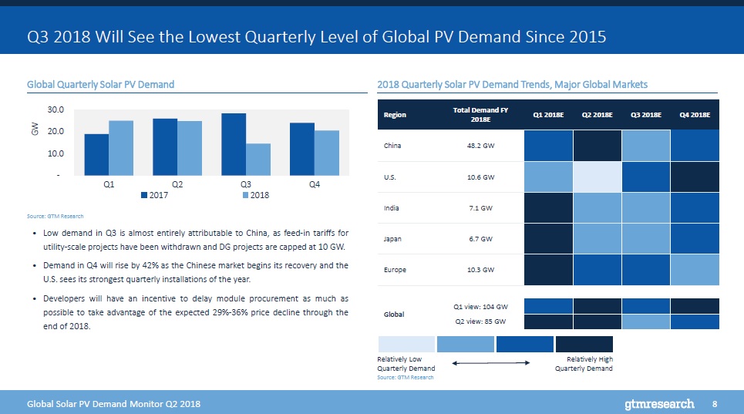Click the gtmresearch logo in footer
Image resolution: width=744 pixels, height=414 pixels.
pos(659,404)
